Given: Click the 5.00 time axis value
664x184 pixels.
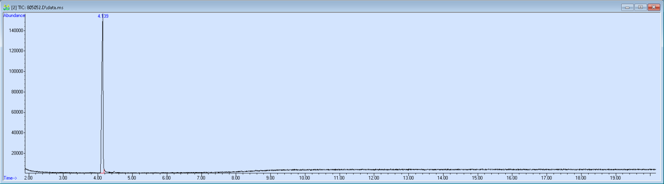Looking at the screenshot, I should (132, 178).
